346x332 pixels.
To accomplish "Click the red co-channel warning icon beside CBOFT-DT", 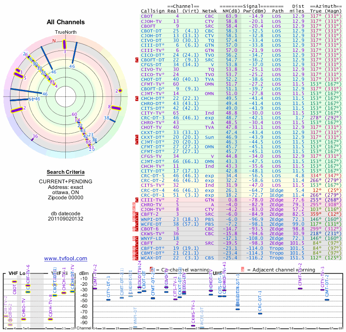I will 137,60.
